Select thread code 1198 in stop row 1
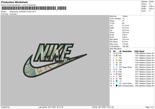The width and height of the screenshot is (155, 109). point(137,53)
